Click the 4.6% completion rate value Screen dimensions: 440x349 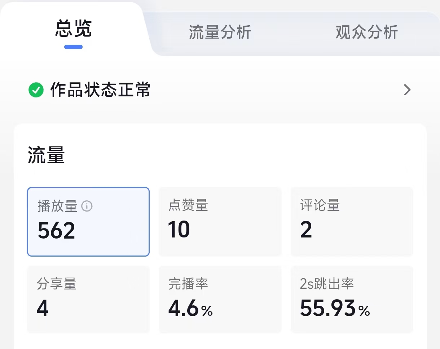[190, 309]
